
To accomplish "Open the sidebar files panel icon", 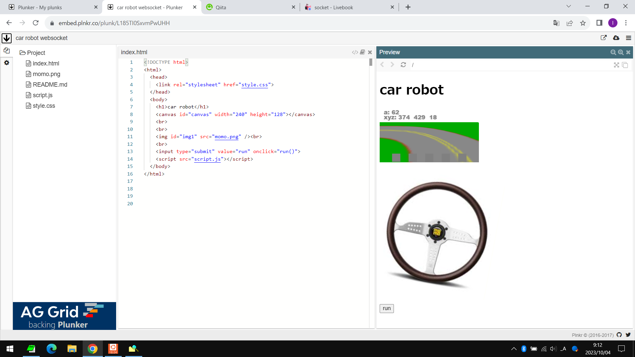I will click(x=7, y=51).
